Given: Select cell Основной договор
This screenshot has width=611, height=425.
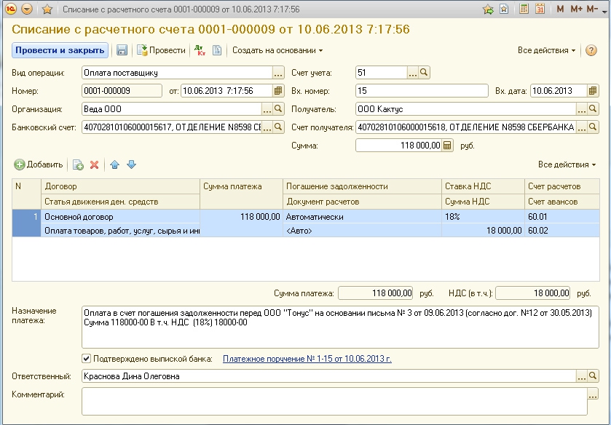Looking at the screenshot, I should coord(120,217).
